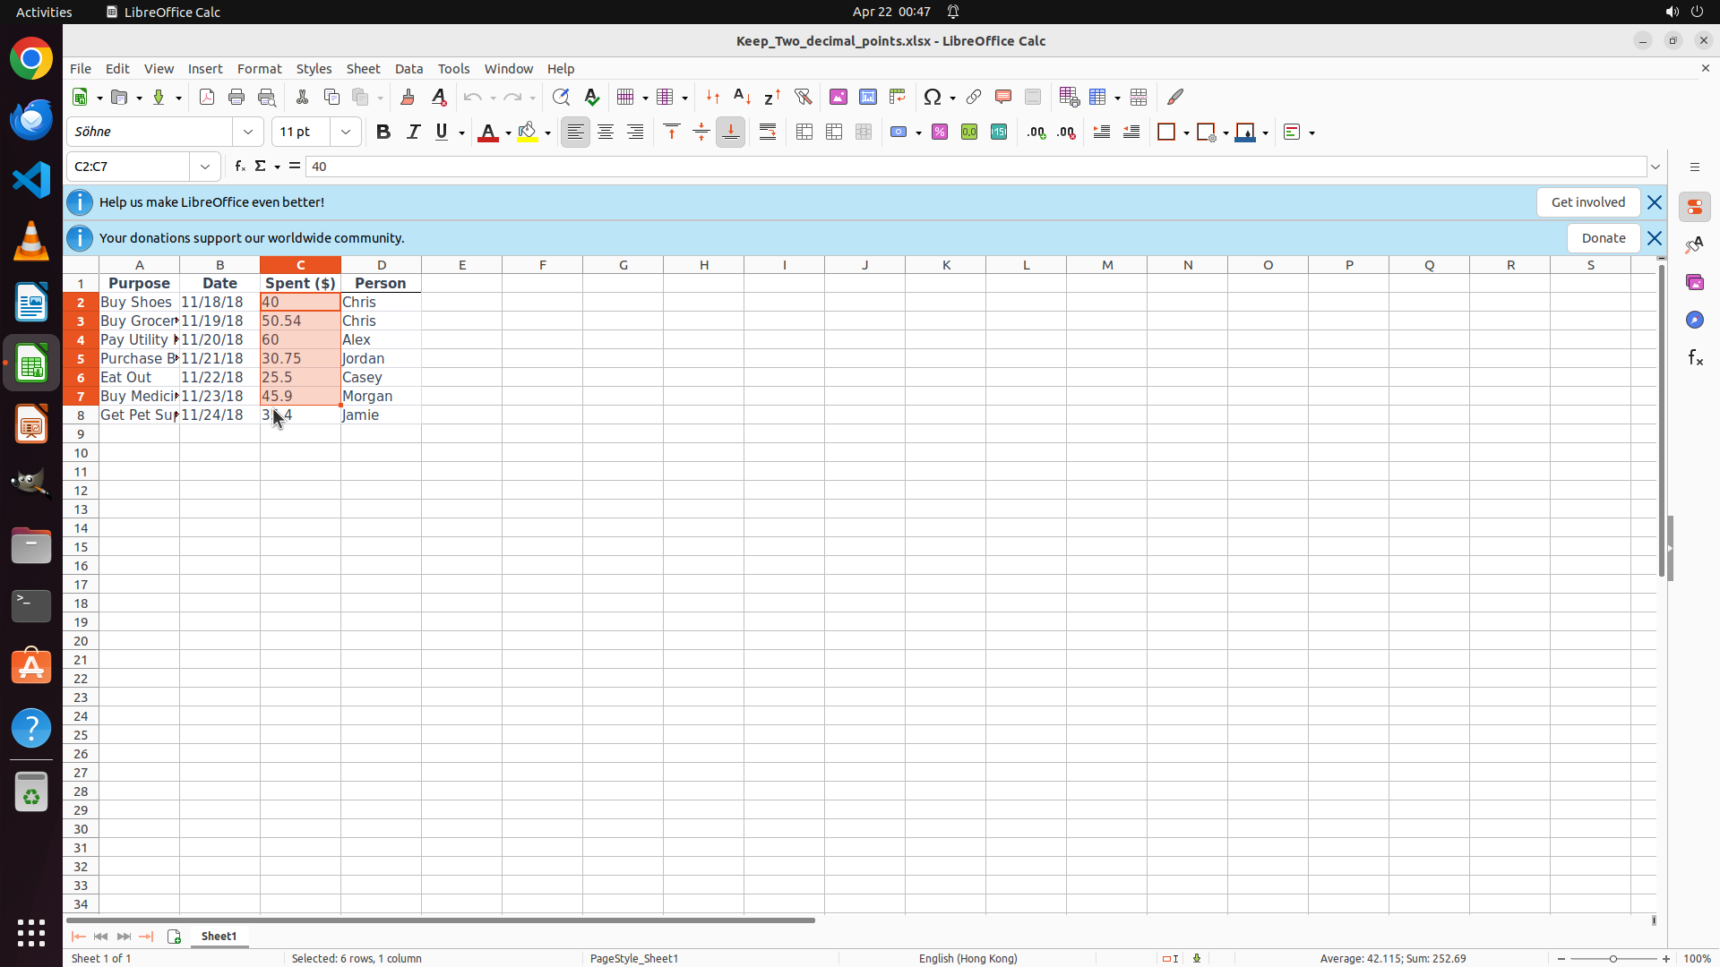Open the font size dropdown
The height and width of the screenshot is (967, 1720).
[x=346, y=133]
